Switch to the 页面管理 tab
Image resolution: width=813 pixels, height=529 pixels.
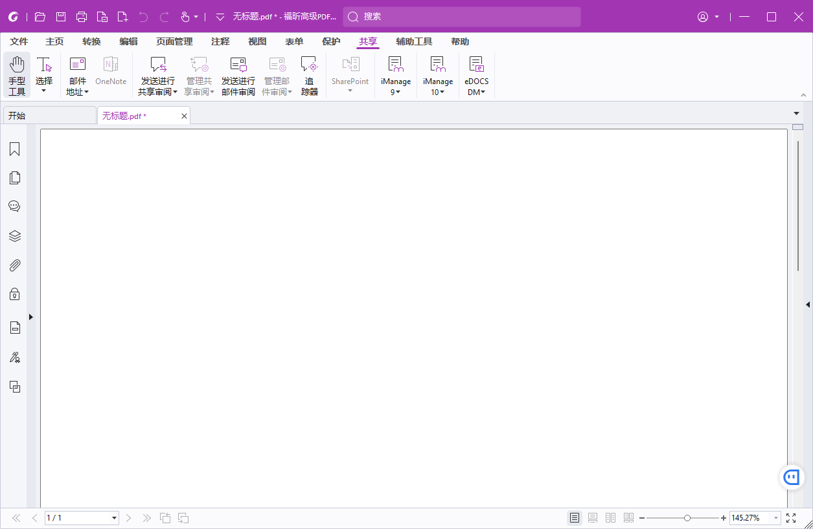pos(174,41)
